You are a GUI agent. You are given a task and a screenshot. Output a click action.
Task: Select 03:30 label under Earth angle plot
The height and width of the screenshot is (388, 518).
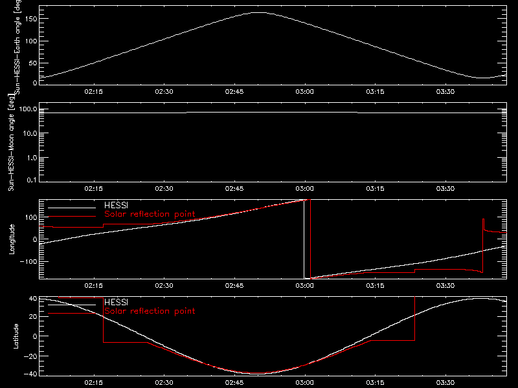tap(445, 91)
